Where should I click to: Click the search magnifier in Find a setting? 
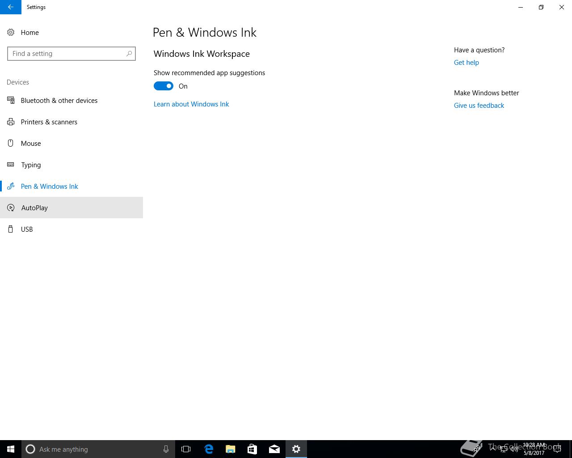[129, 54]
